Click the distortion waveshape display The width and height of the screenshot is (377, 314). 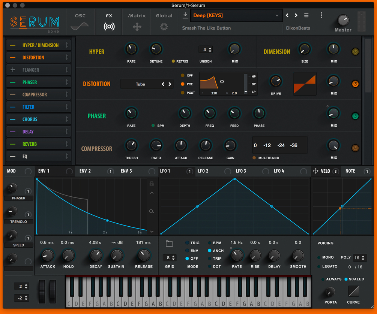tap(304, 84)
